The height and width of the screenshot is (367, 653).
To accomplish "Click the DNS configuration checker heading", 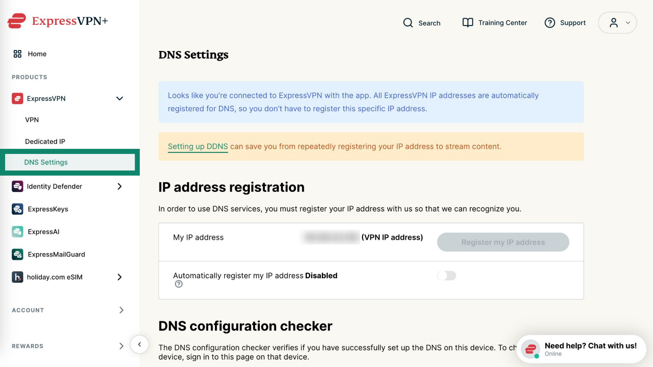I will (245, 326).
